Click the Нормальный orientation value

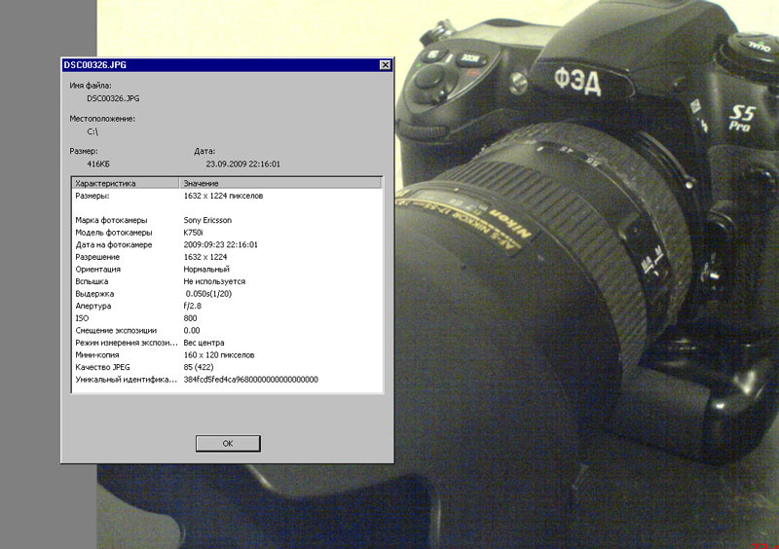[206, 270]
